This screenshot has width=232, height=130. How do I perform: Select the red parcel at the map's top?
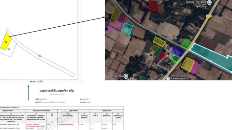click(x=153, y=6)
